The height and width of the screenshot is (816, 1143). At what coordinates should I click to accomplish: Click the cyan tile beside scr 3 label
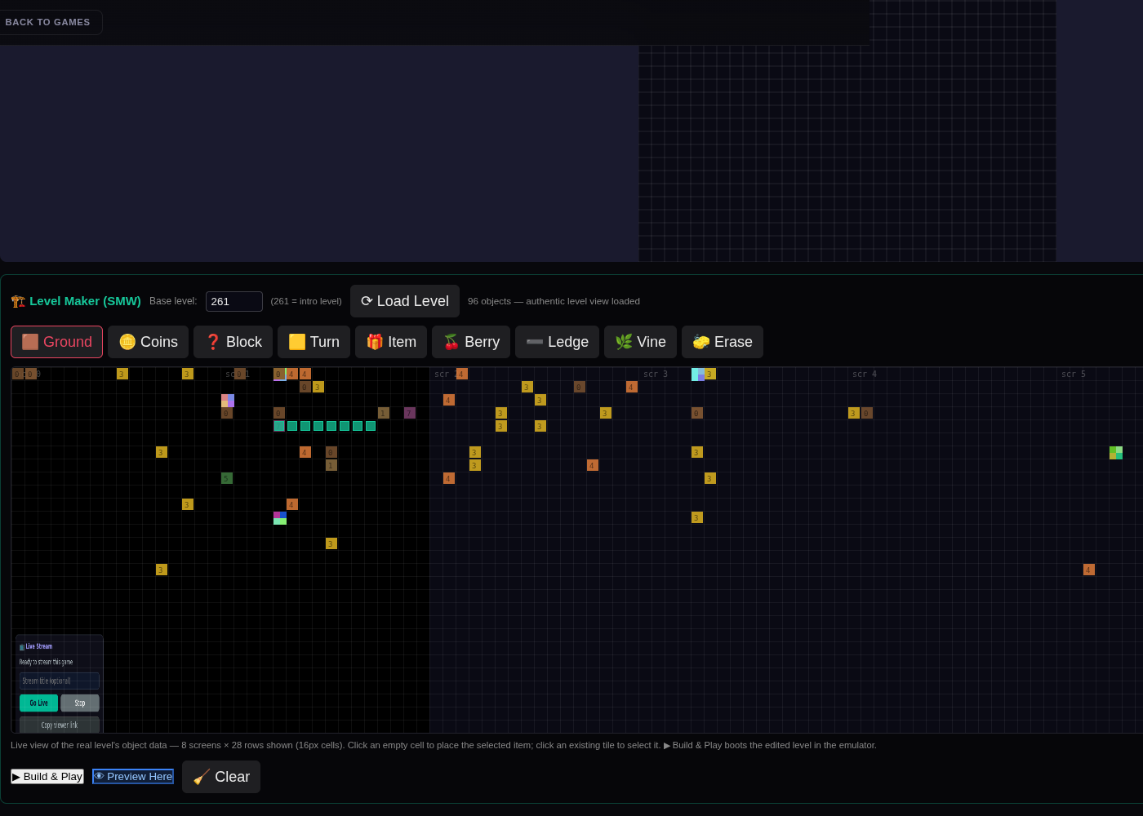click(698, 375)
